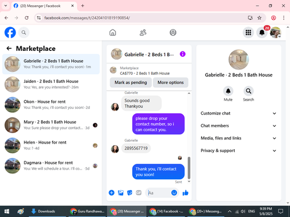Open a new browser tab
Screen dimensions: 290x217
[82, 6]
